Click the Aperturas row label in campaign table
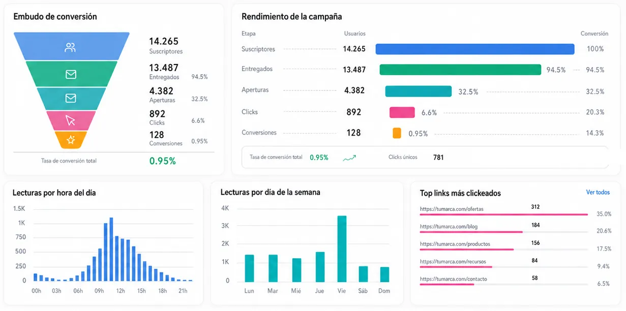Image resolution: width=626 pixels, height=311 pixels. pyautogui.click(x=255, y=90)
